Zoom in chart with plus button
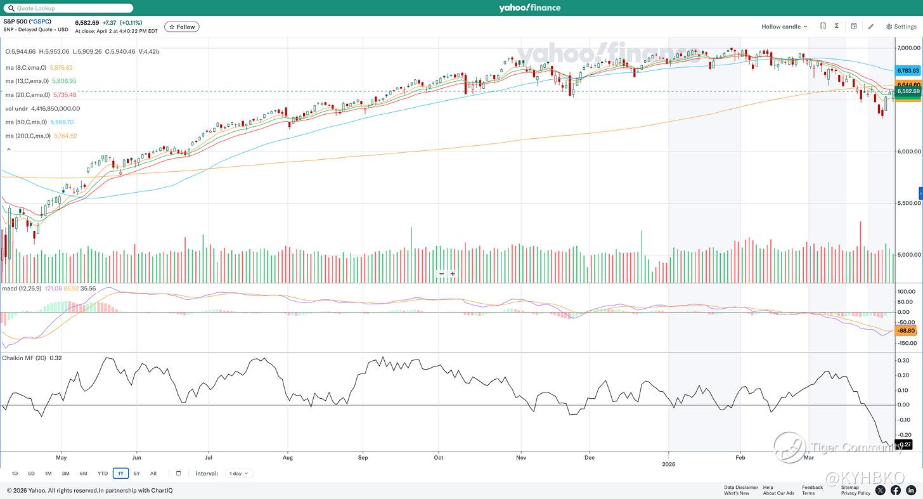The image size is (923, 499). coord(453,274)
